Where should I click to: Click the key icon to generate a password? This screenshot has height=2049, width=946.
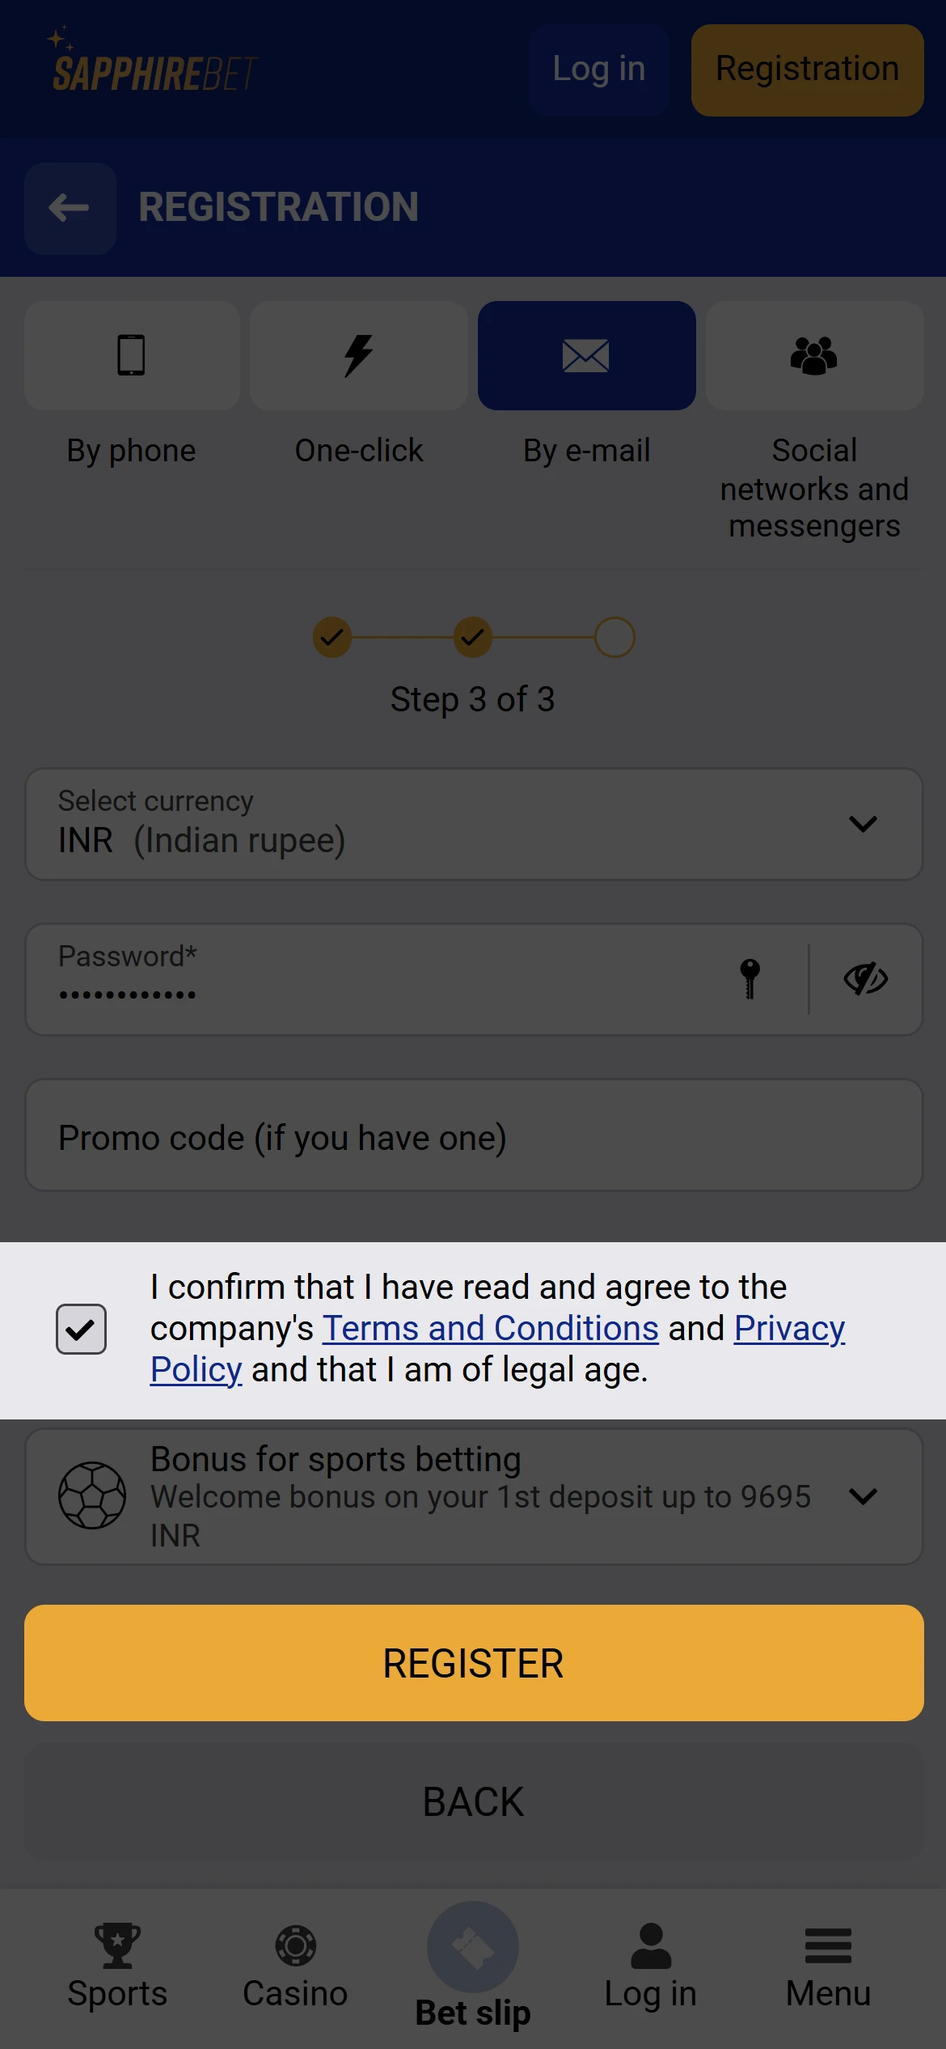[748, 978]
